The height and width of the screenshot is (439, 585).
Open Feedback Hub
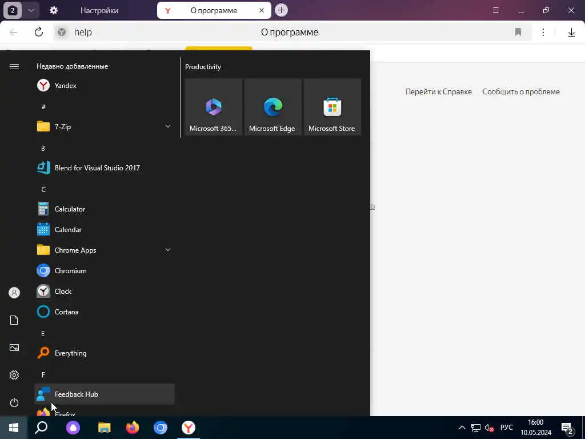tap(105, 394)
